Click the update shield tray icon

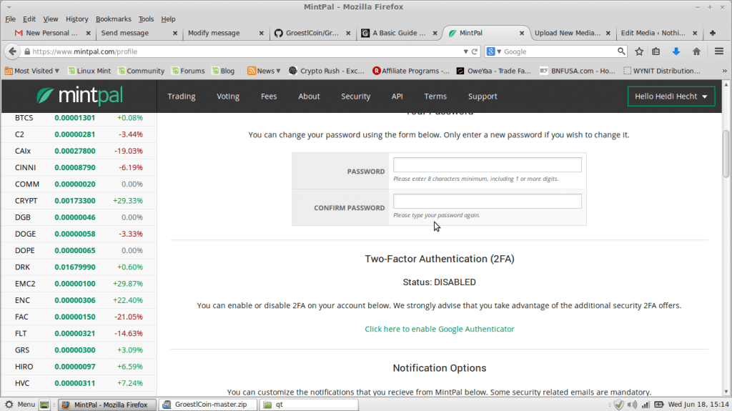point(618,405)
